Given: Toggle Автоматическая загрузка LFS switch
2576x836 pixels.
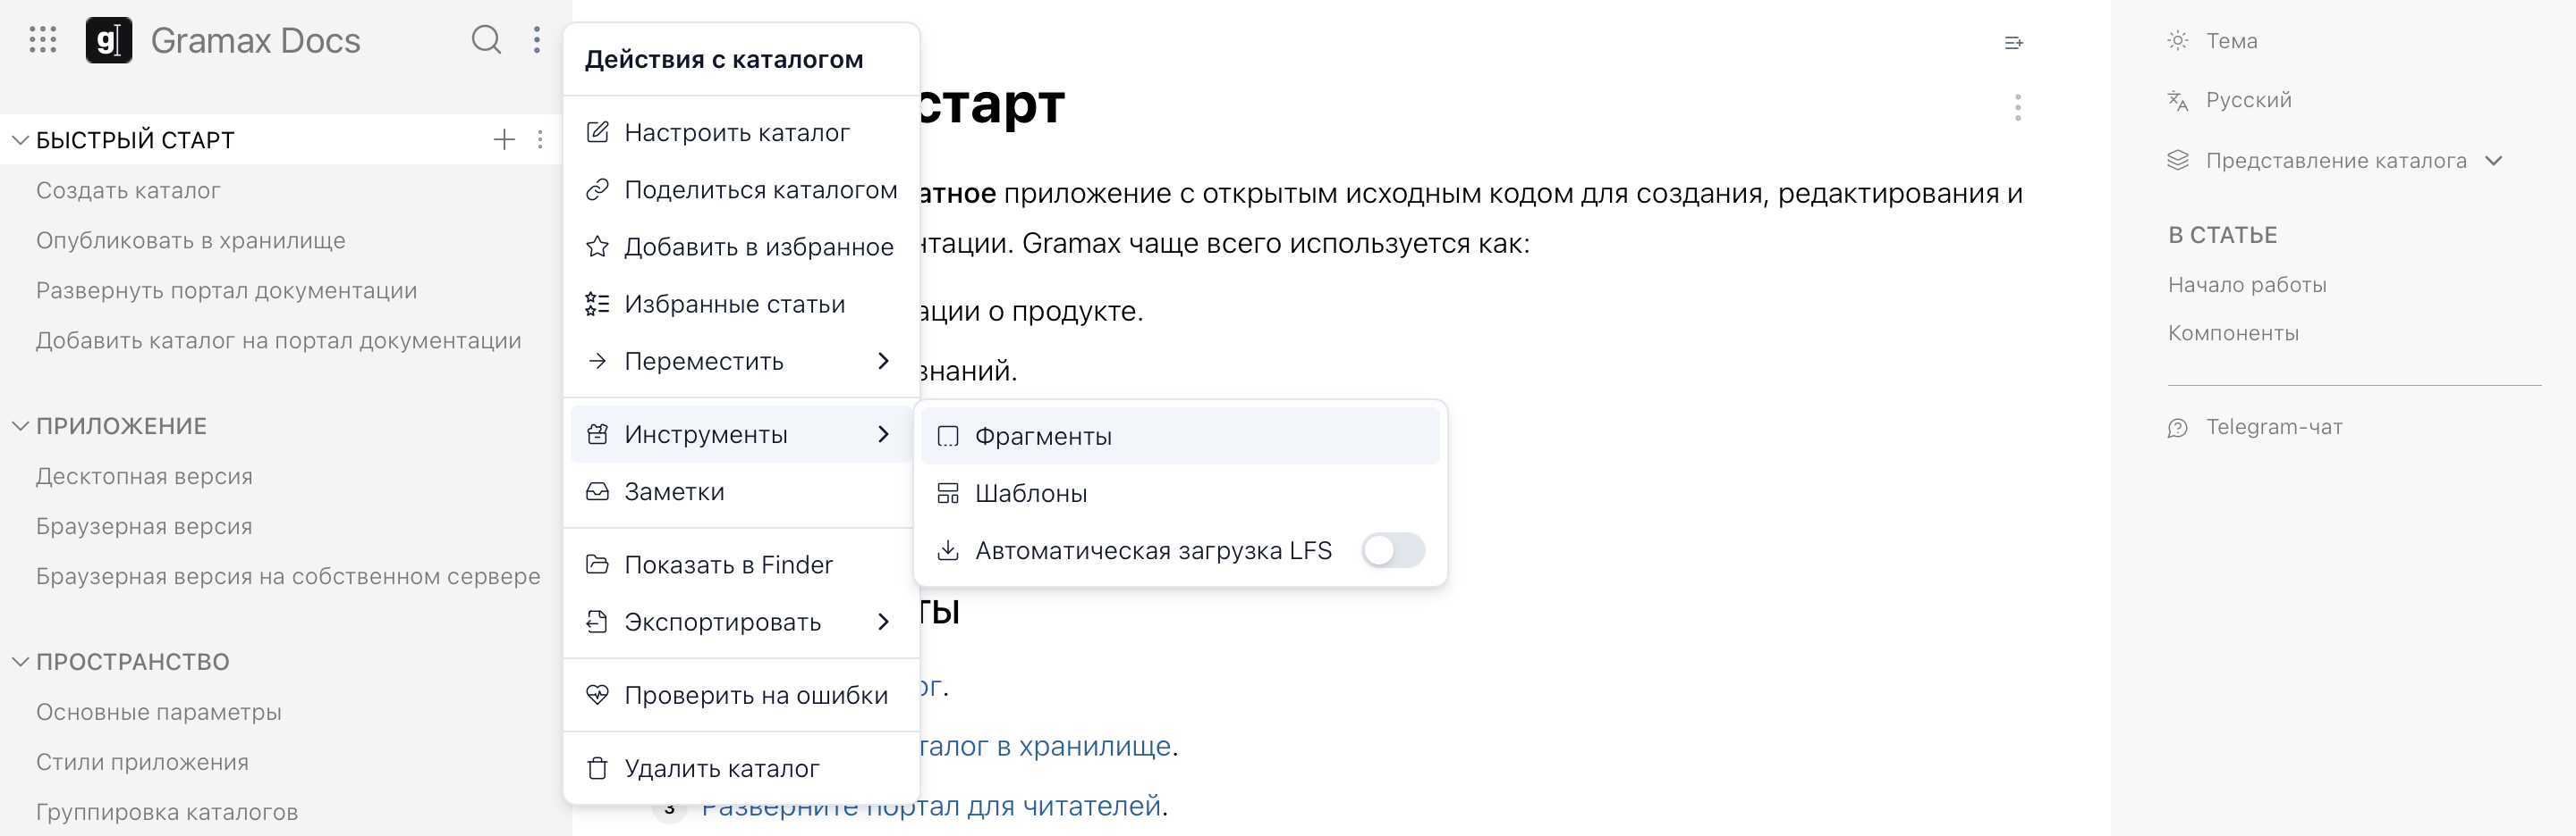Looking at the screenshot, I should tap(1393, 550).
